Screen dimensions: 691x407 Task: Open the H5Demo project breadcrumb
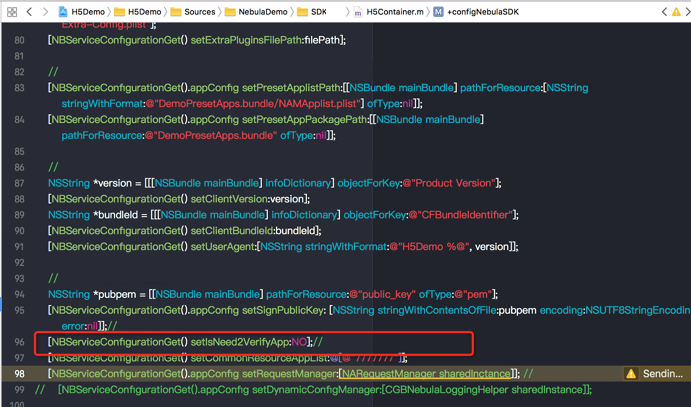(x=82, y=12)
